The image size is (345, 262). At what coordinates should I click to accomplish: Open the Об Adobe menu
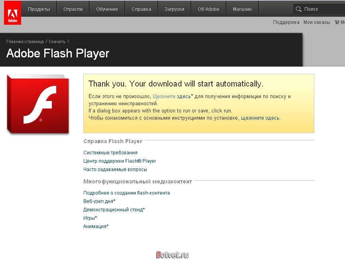tap(209, 9)
